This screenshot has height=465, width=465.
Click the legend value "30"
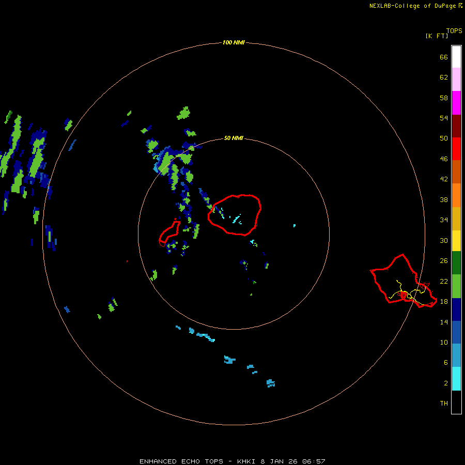click(444, 240)
